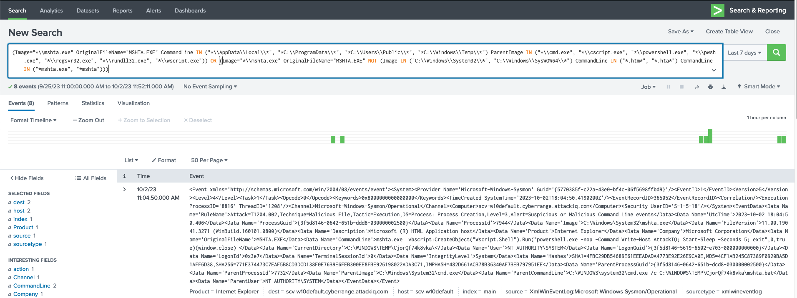Run search with green magnifier button
The image size is (797, 298).
pyautogui.click(x=776, y=53)
